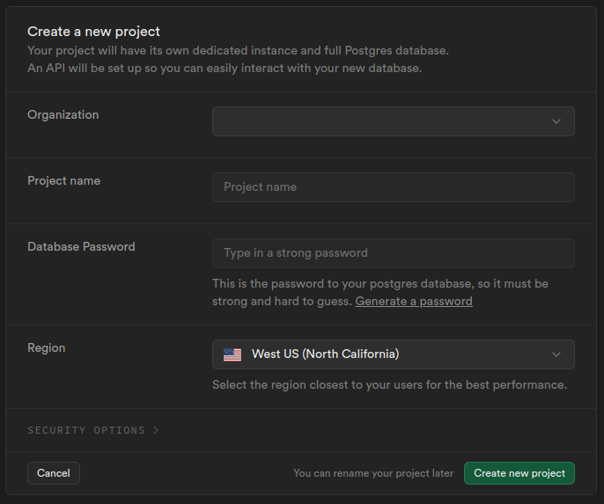Click the chevron next to Security Options
604x504 pixels.
[x=156, y=430]
